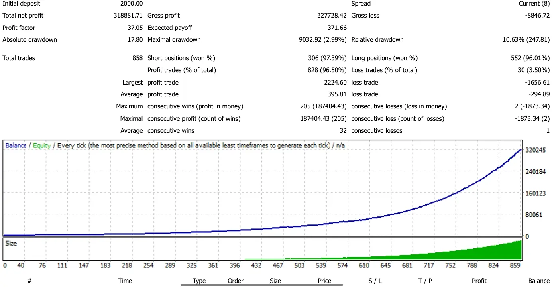Select the average consecutive wins value 32
The height and width of the screenshot is (287, 552).
pos(344,131)
